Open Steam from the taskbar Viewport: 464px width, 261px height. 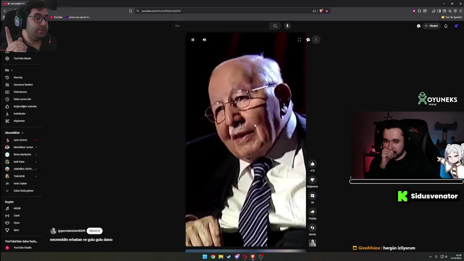pyautogui.click(x=229, y=257)
